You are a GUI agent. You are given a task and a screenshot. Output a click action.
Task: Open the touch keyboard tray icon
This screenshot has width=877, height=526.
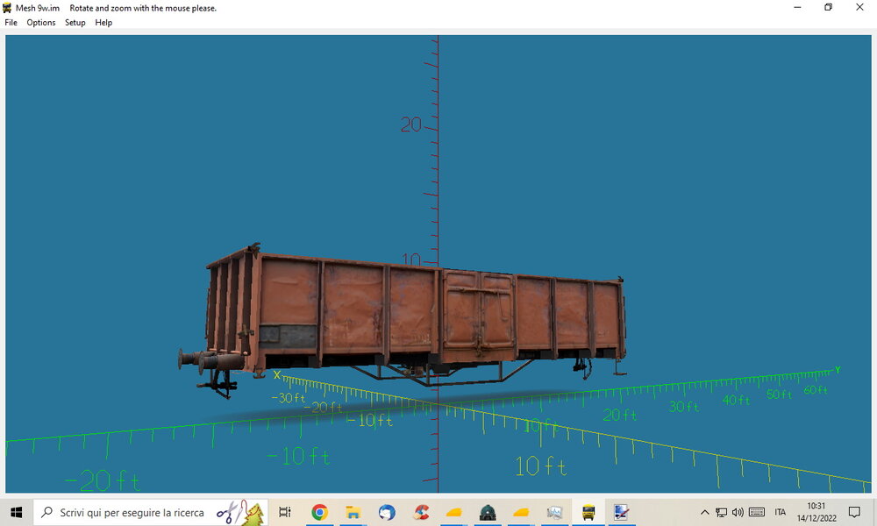click(757, 512)
